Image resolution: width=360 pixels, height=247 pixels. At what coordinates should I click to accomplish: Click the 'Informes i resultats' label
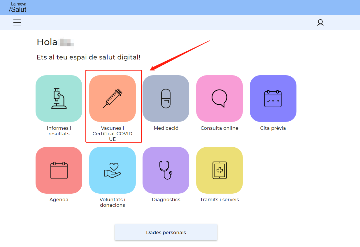(59, 131)
